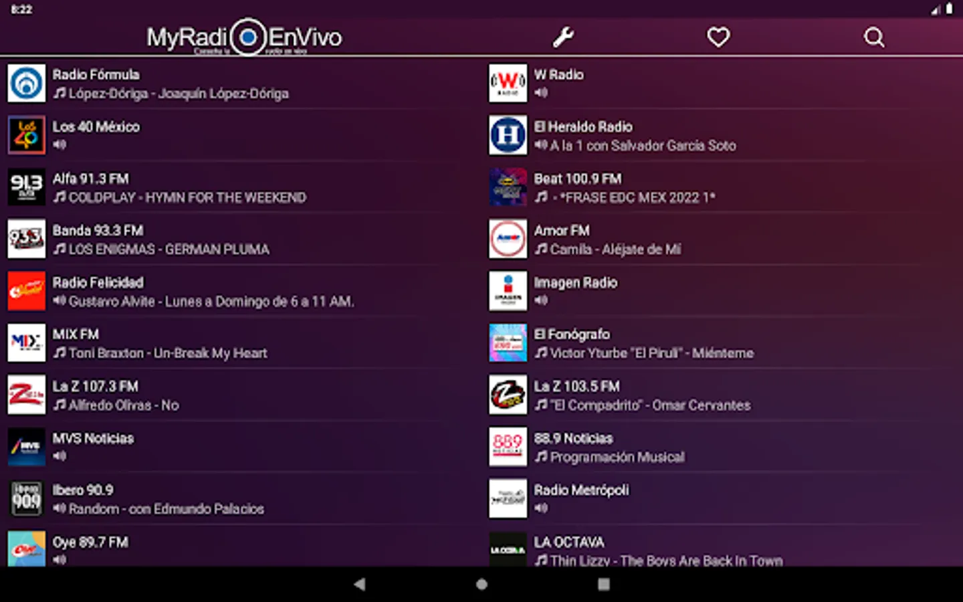The image size is (963, 602).
Task: Tap the Alfa 91.3 FM logo
Action: coord(27,187)
